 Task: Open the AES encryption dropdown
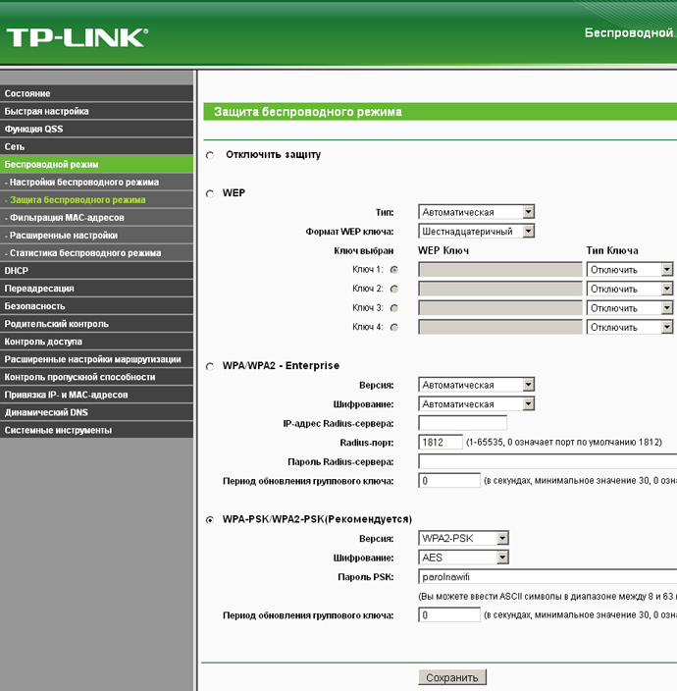[463, 558]
